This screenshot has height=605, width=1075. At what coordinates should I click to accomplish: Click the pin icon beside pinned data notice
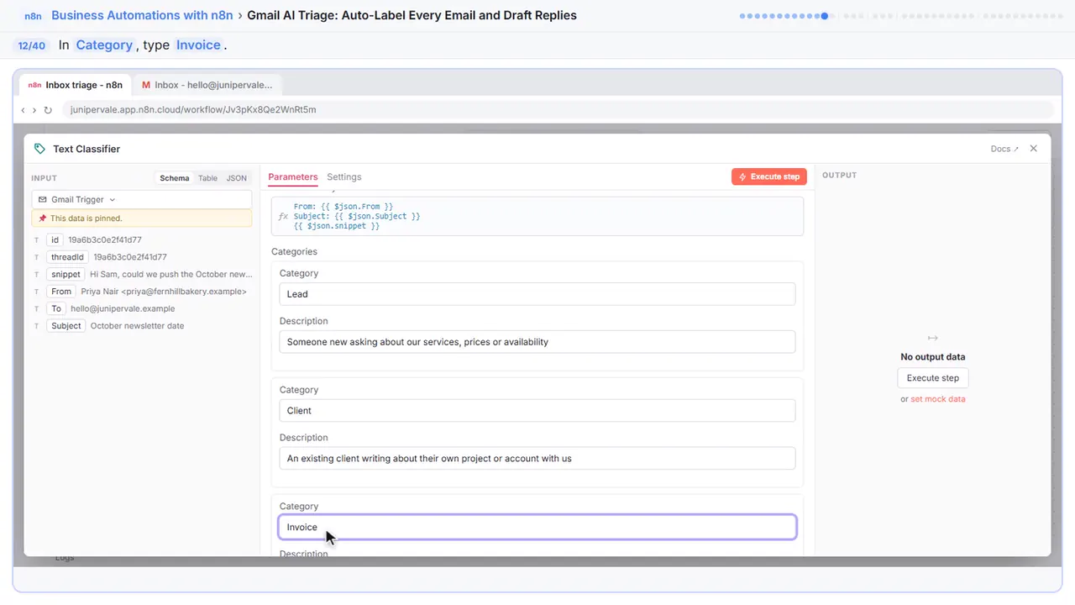click(x=42, y=218)
